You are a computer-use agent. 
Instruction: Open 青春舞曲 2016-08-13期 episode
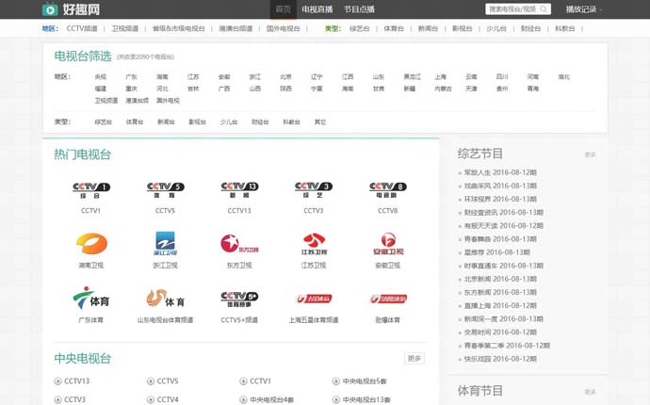pyautogui.click(x=500, y=239)
